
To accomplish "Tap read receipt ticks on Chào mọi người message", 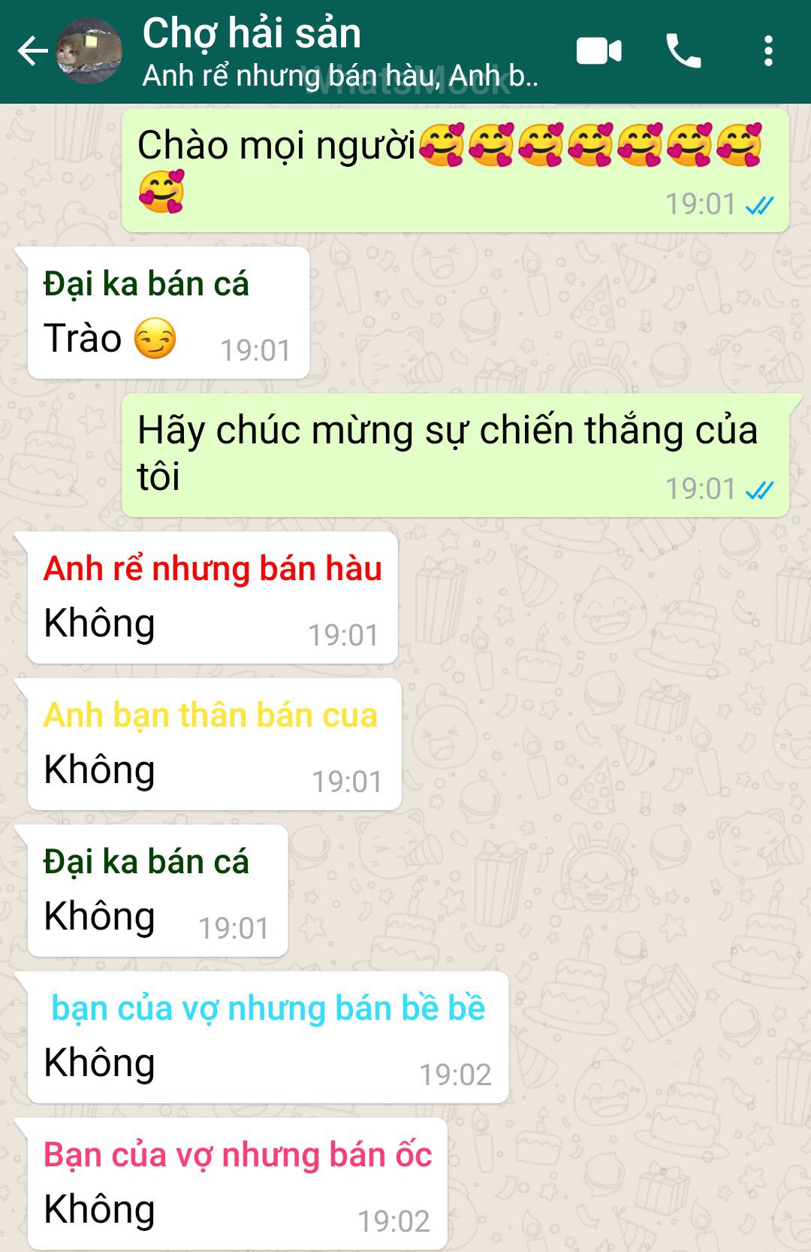I will click(759, 205).
